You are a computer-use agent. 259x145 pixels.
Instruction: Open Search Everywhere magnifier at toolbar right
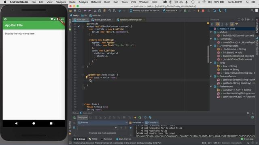click(x=252, y=10)
